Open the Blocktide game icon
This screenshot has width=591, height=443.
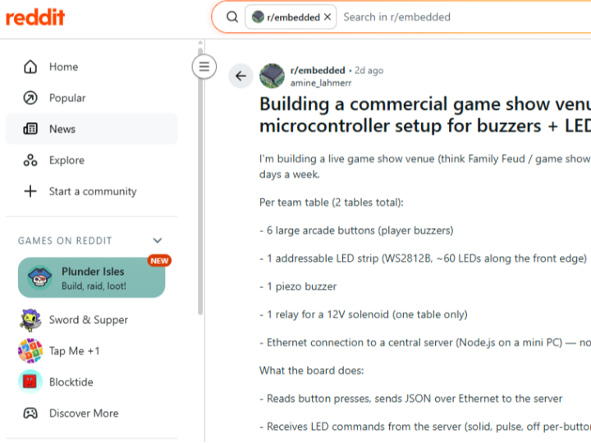(30, 382)
